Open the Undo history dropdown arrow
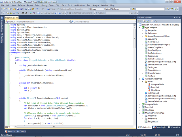Image resolution: width=182 pixels, height=137 pixels. pos(40,9)
